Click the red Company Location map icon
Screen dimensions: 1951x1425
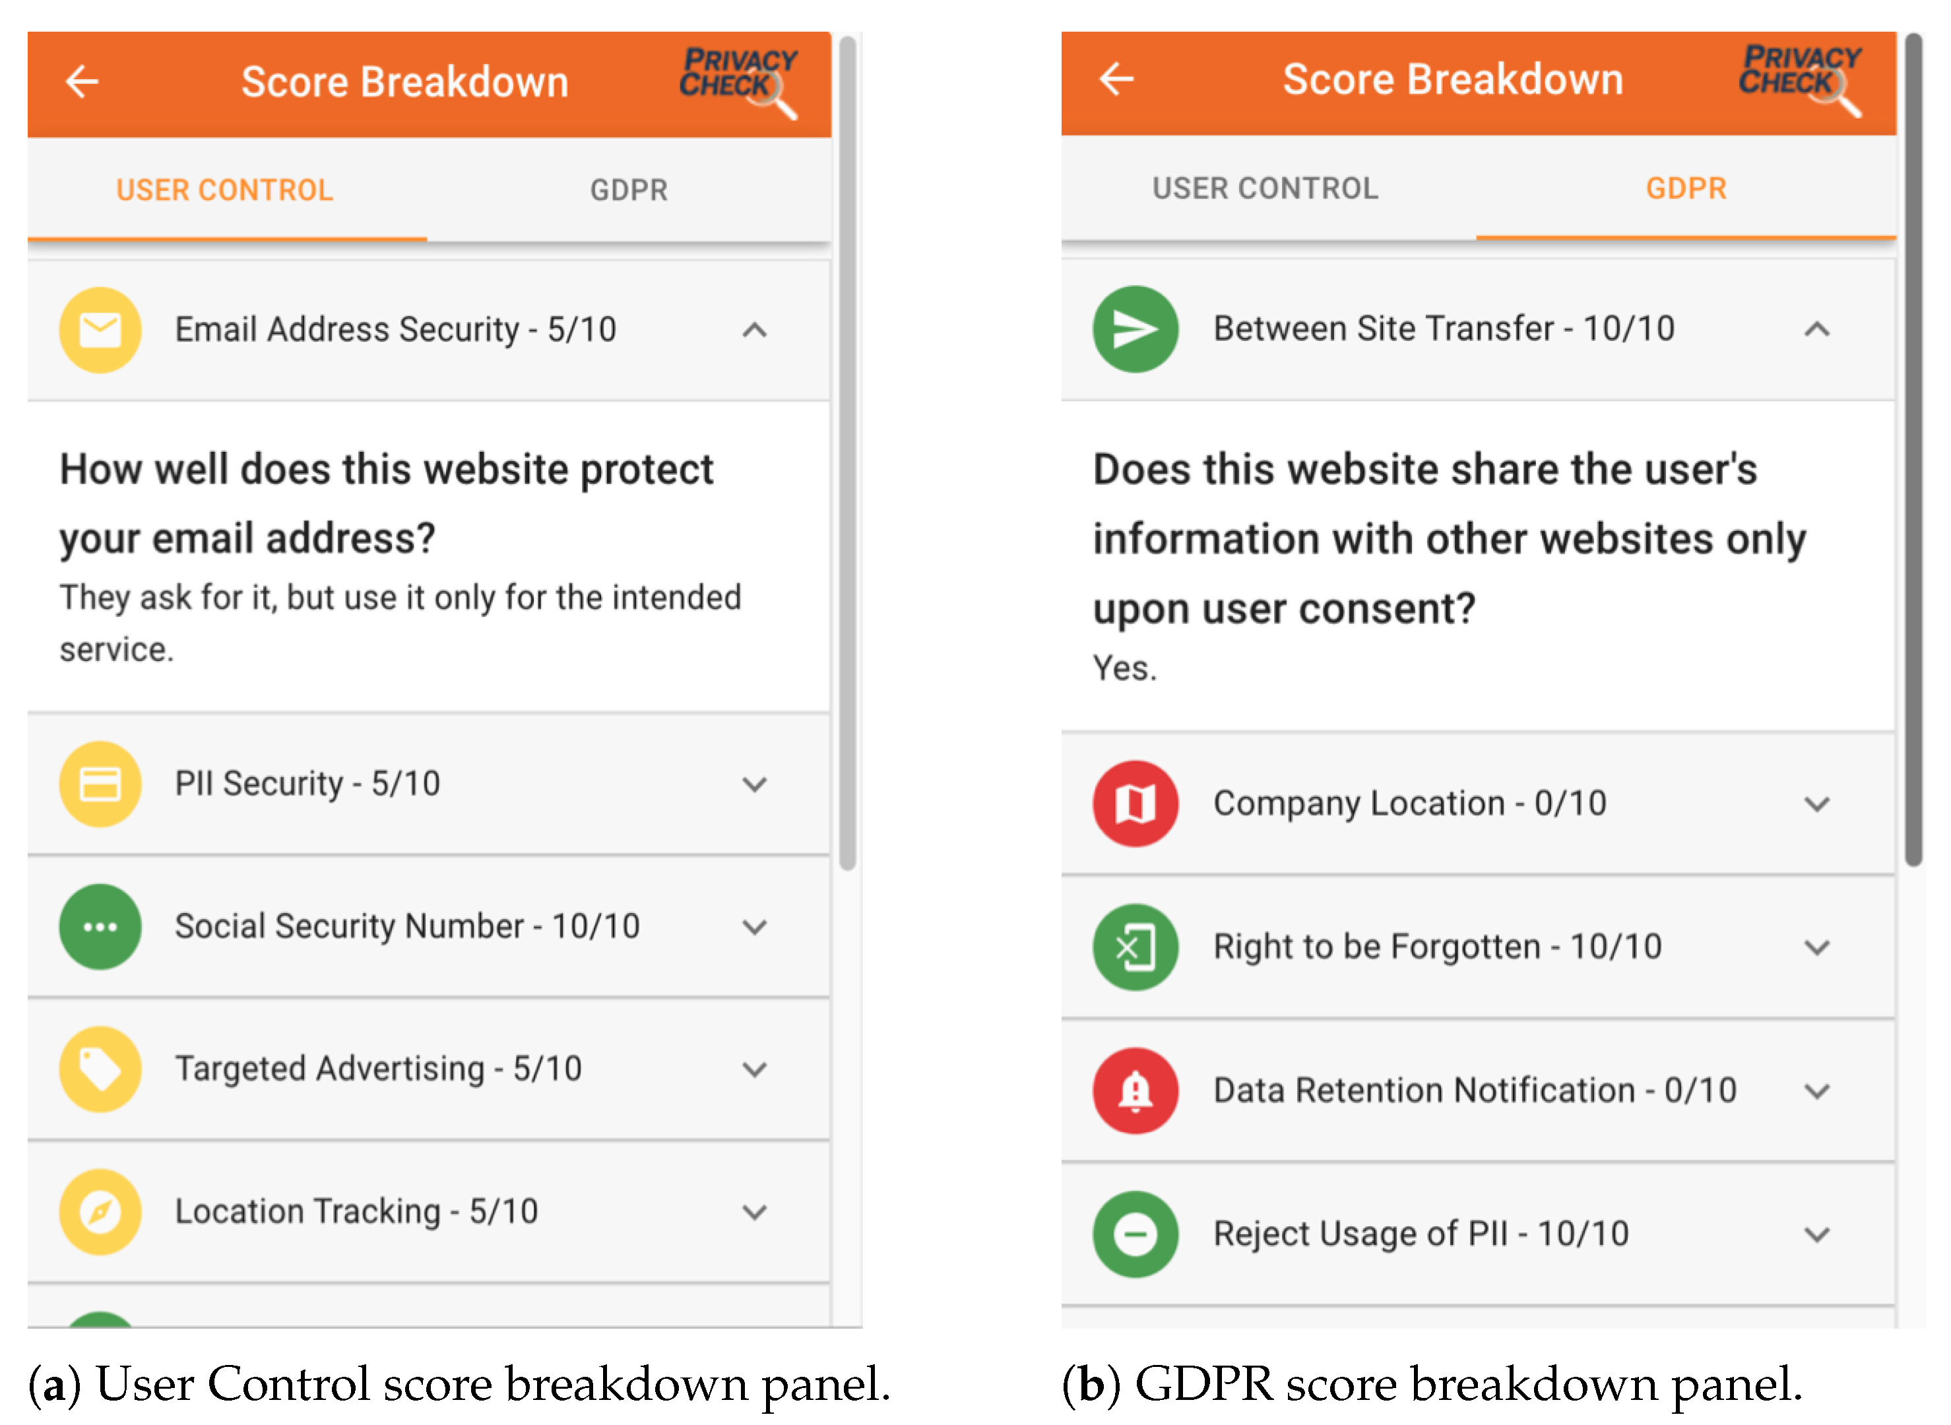point(1135,803)
